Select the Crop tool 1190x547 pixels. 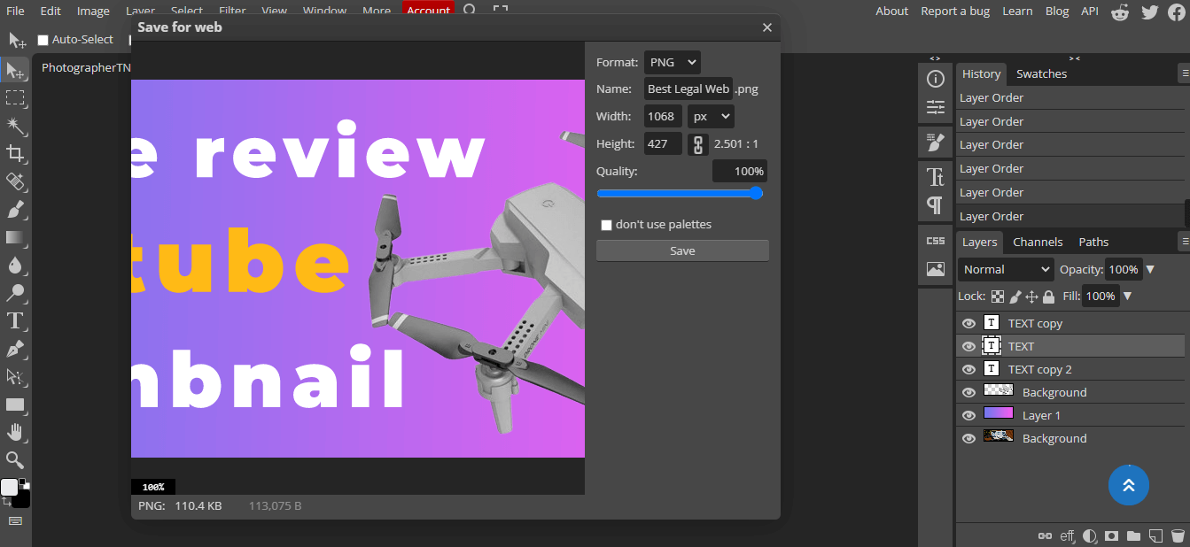click(x=15, y=153)
